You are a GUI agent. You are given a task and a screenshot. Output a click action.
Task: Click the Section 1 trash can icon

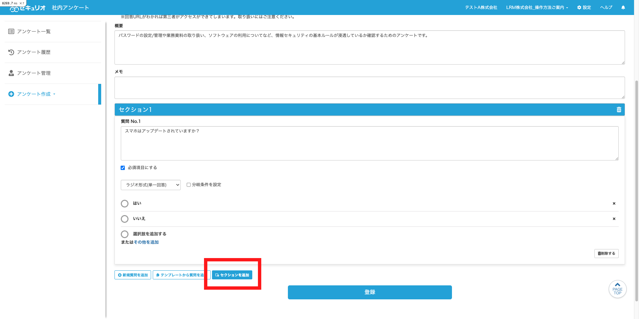tap(619, 110)
